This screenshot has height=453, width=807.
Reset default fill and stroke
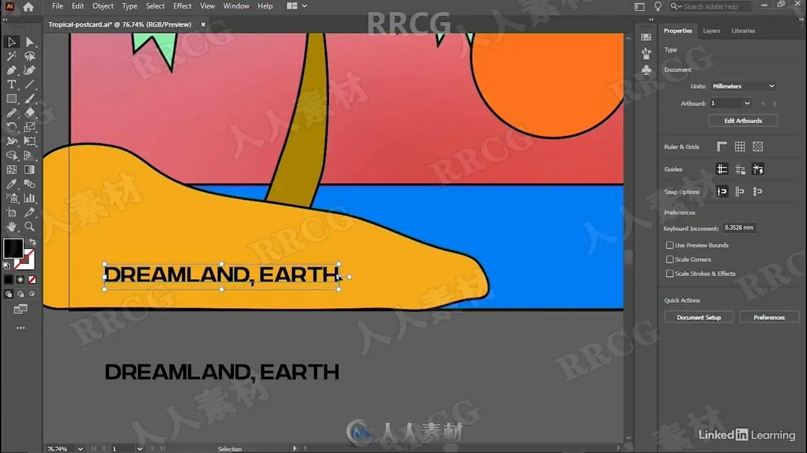click(x=7, y=266)
